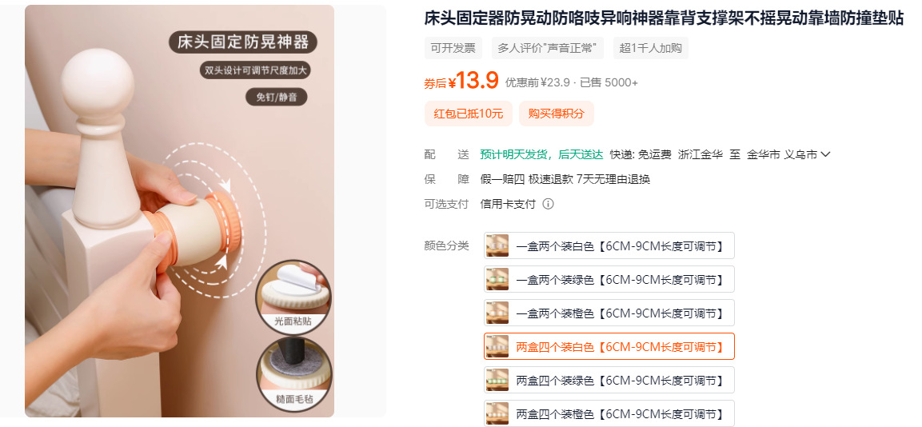Screen dimensions: 922x427
Task: Click the thumbnail icon of 一盒两个装橙色
Action: tap(497, 313)
